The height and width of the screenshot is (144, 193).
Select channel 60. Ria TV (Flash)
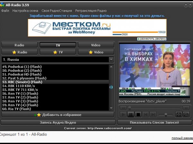(55, 109)
